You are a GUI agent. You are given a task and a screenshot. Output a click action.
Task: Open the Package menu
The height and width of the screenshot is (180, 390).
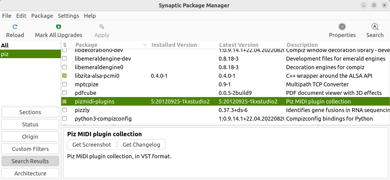42,16
